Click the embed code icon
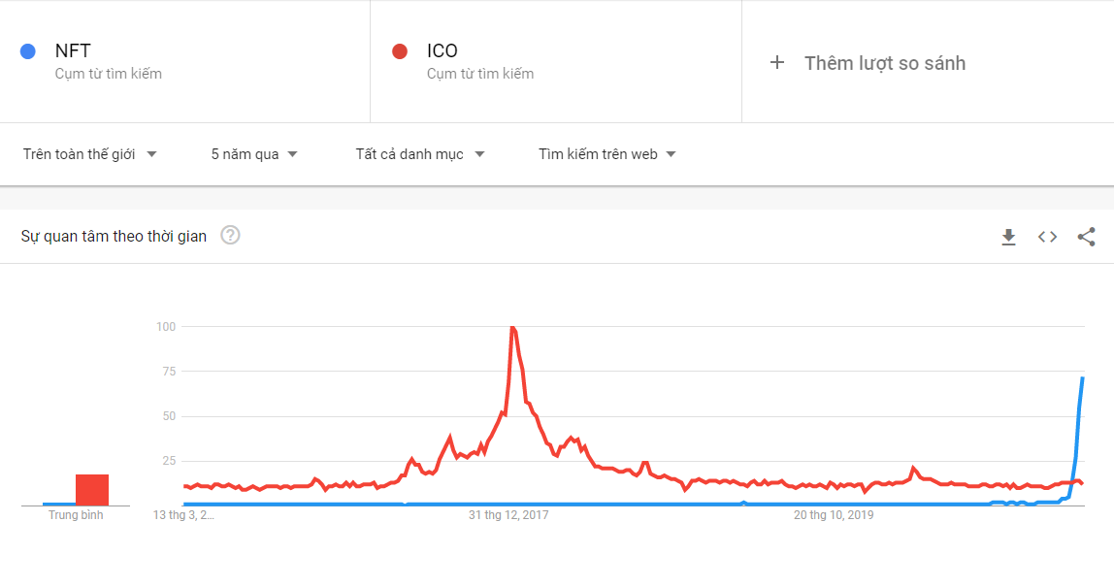1114x587 pixels. pos(1047,237)
